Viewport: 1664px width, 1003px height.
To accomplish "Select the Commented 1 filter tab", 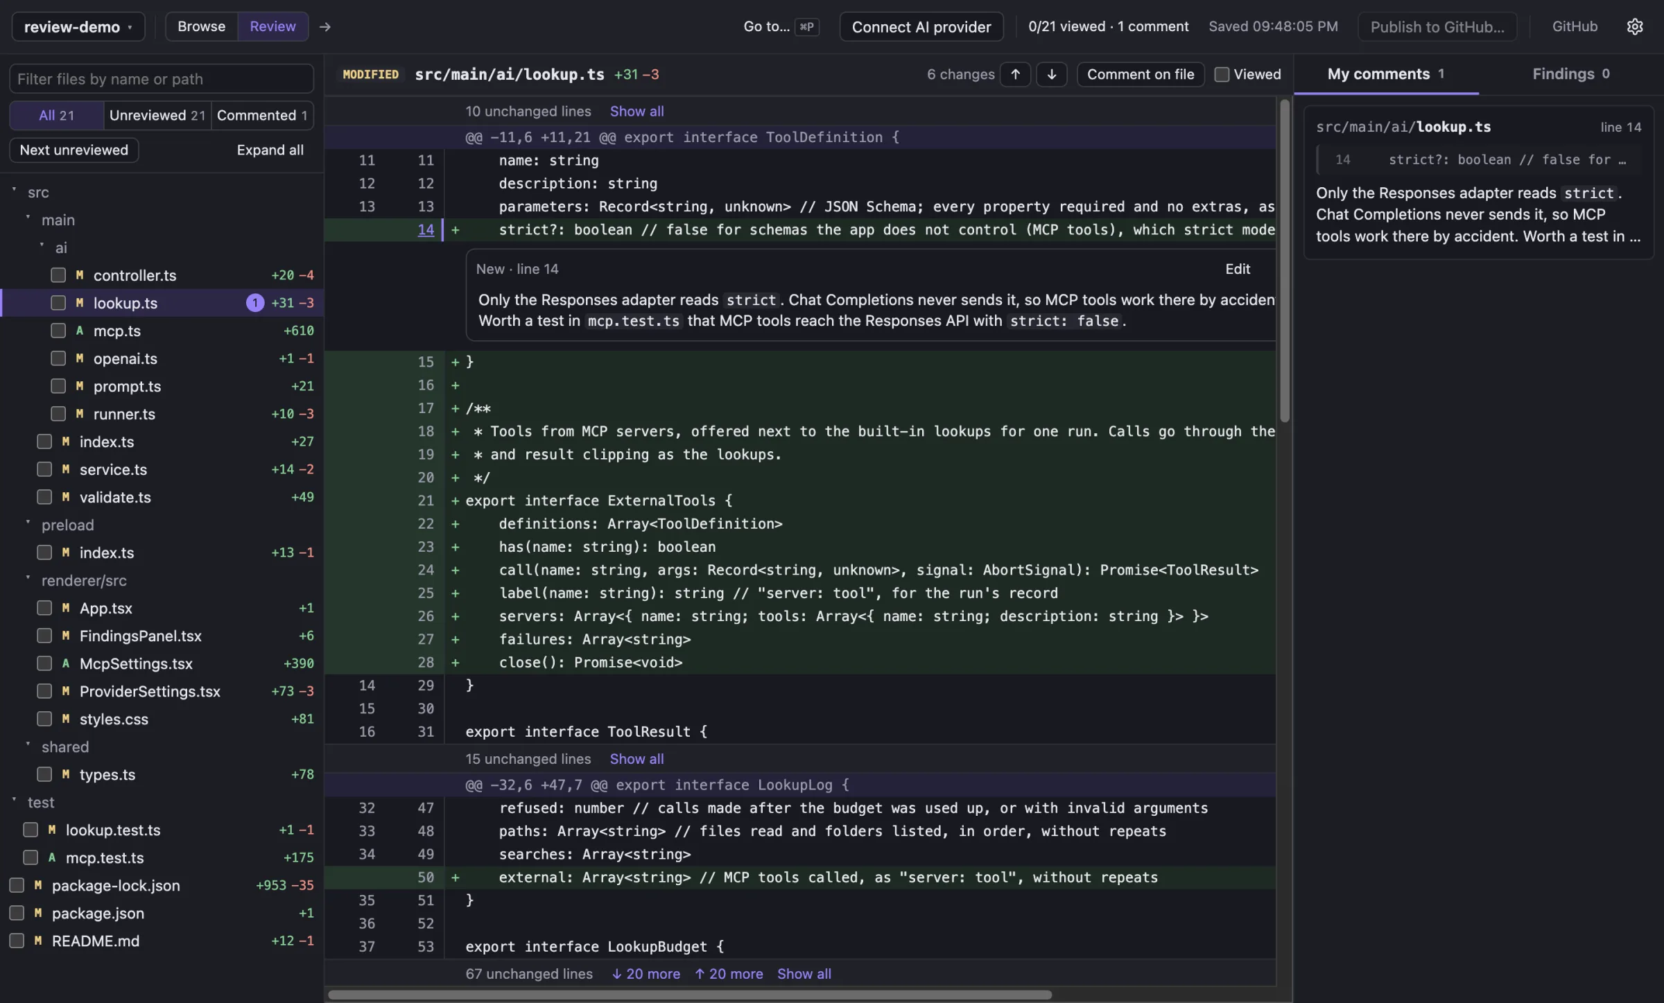I will [x=262, y=115].
